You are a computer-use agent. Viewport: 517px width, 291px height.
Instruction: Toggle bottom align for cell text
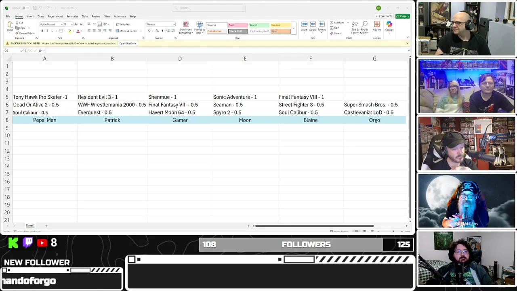click(x=99, y=24)
